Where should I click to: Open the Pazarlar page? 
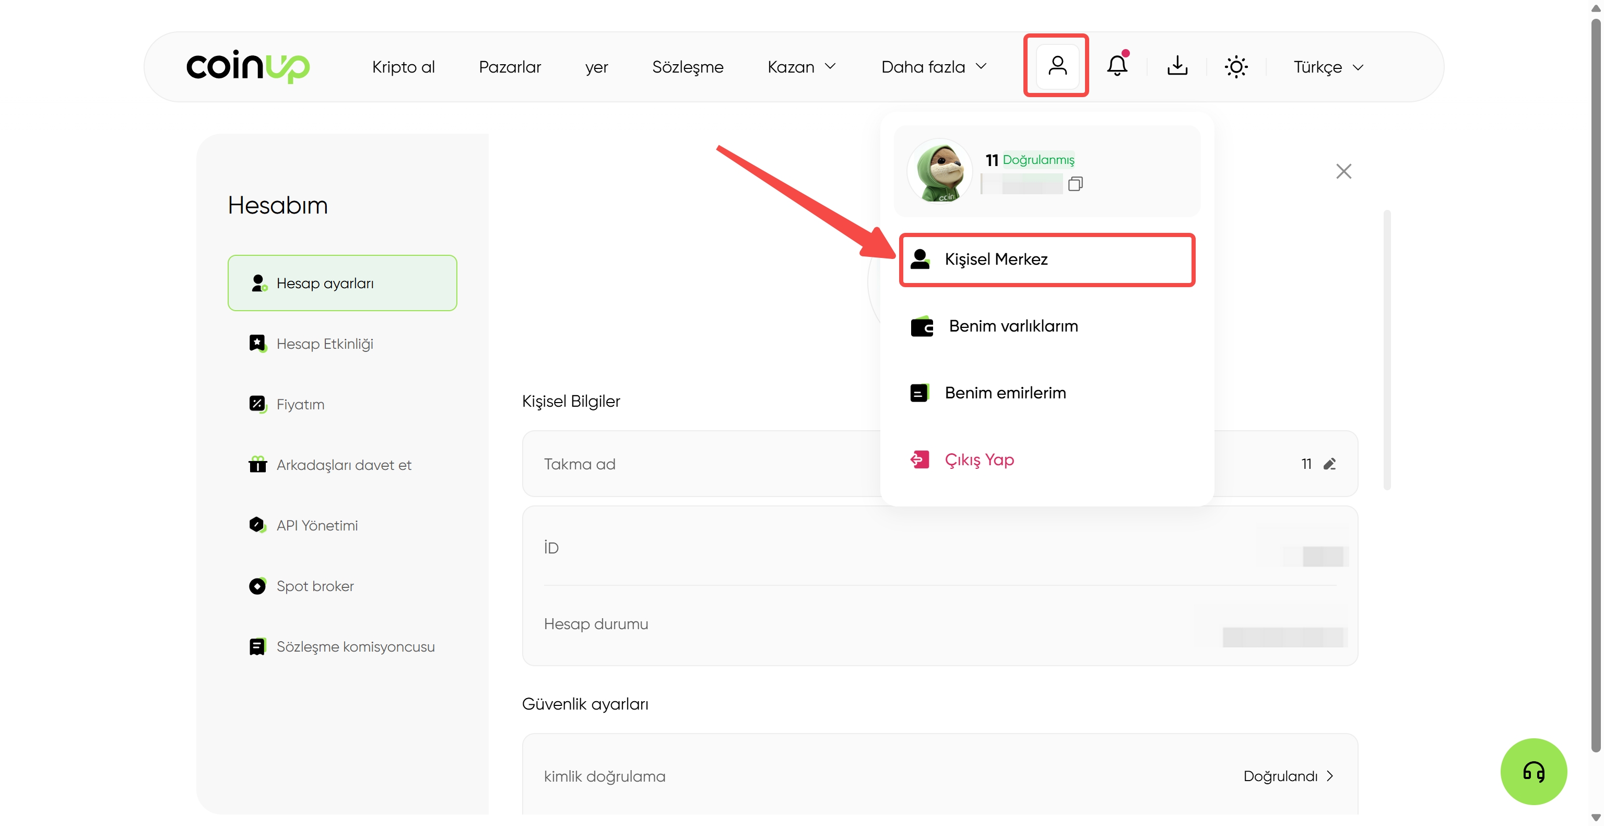510,67
